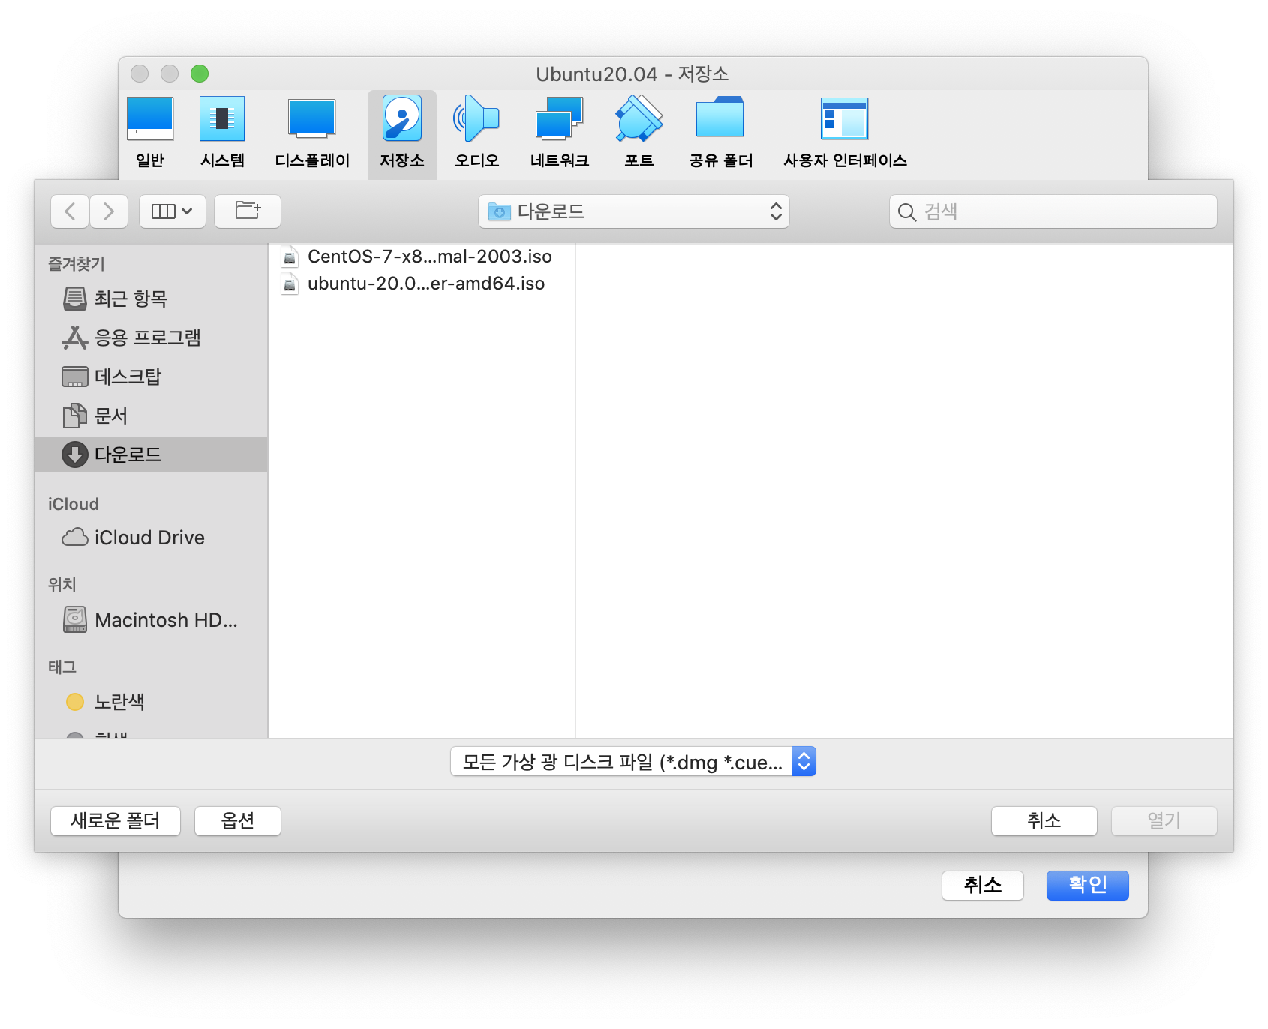
Task: Open the Network (네트워크) settings icon
Action: 559,119
